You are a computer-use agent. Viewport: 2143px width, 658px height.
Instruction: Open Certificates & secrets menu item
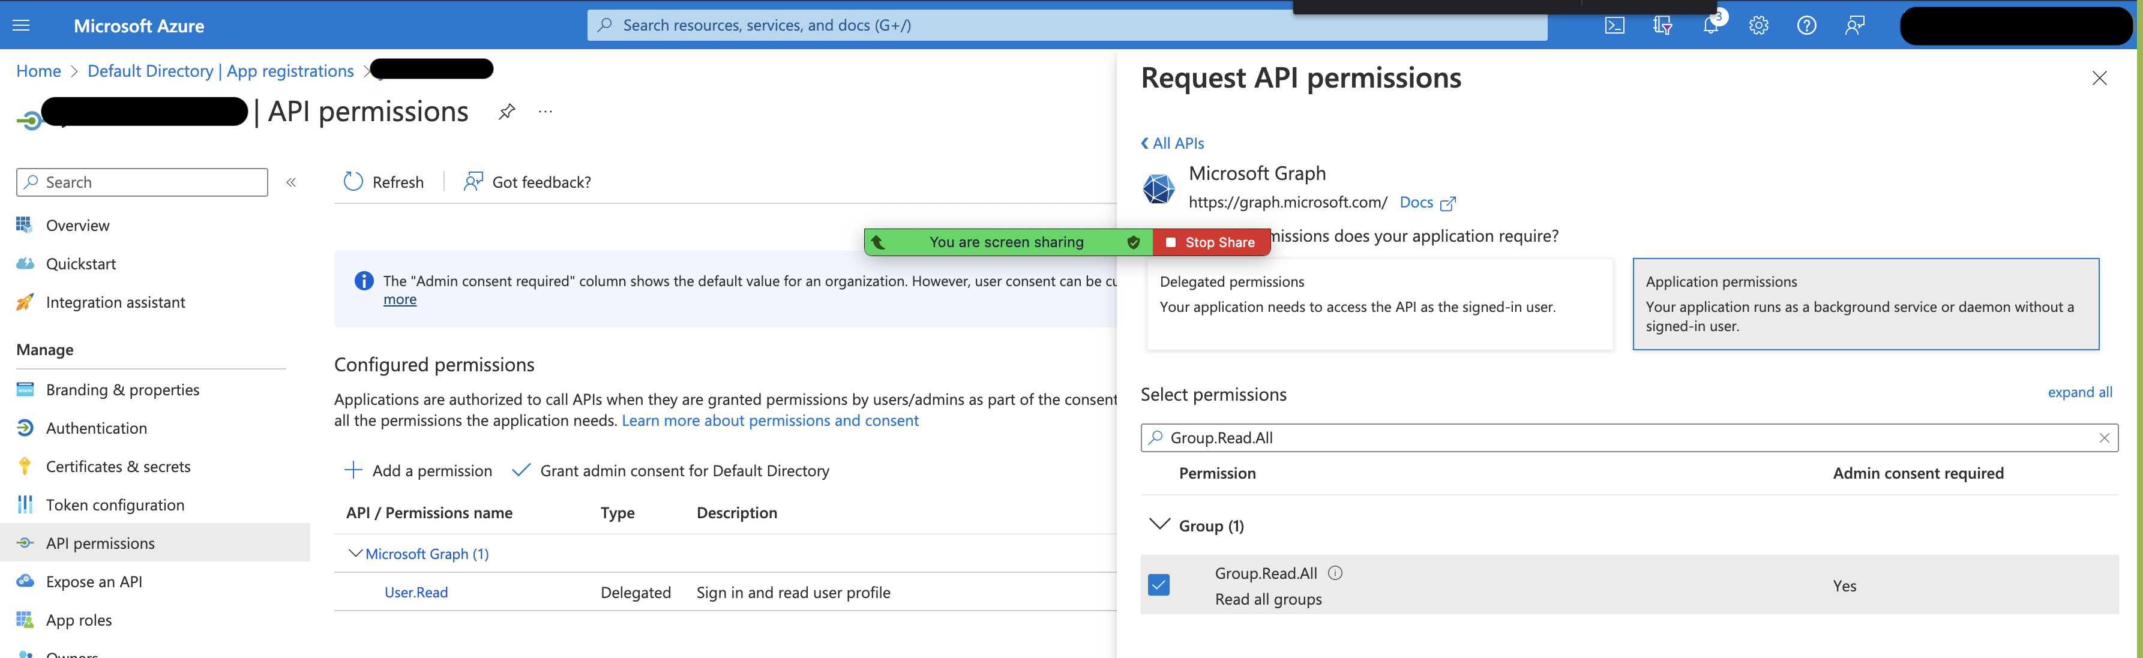click(x=118, y=467)
